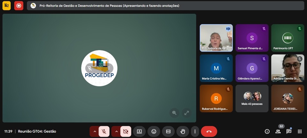Show the people list with 52 participants
This screenshot has height=138, width=307.
pos(278,131)
